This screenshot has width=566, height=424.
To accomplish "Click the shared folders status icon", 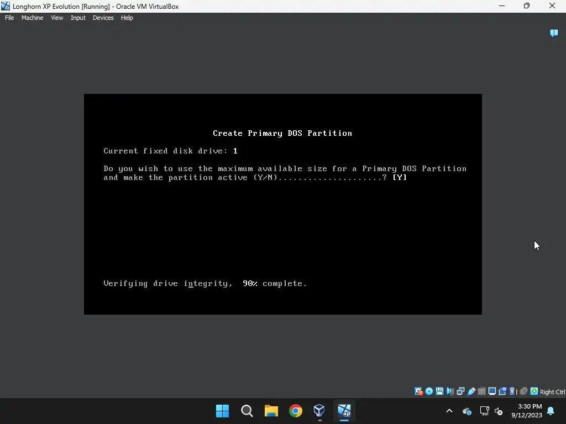I will [x=481, y=391].
